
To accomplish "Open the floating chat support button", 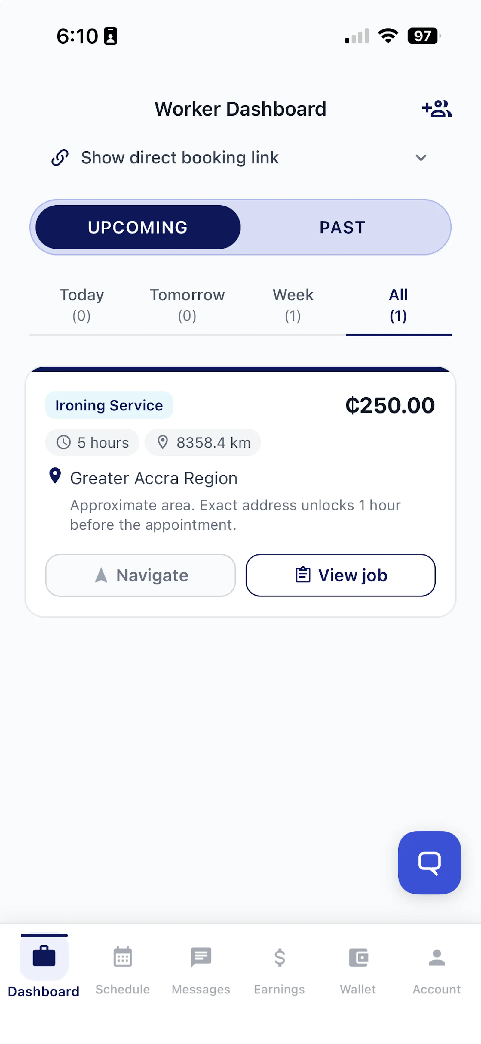I will click(429, 863).
